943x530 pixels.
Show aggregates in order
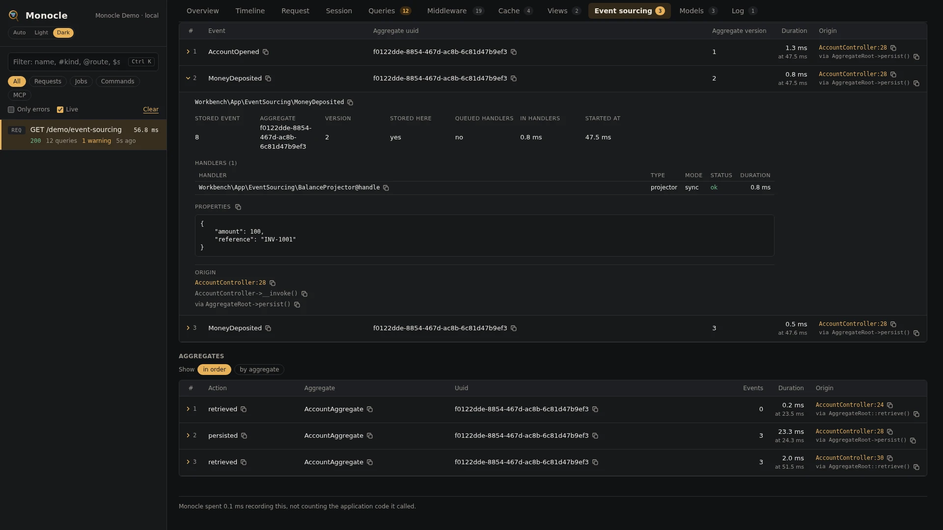click(x=214, y=370)
